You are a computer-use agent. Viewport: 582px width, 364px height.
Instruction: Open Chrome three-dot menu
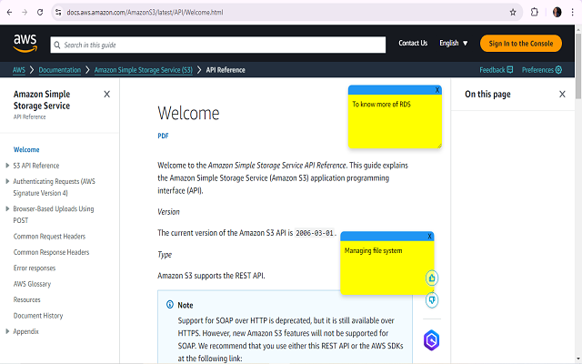[572, 12]
